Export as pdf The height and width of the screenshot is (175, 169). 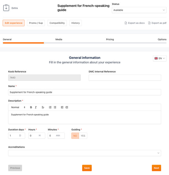point(157,23)
